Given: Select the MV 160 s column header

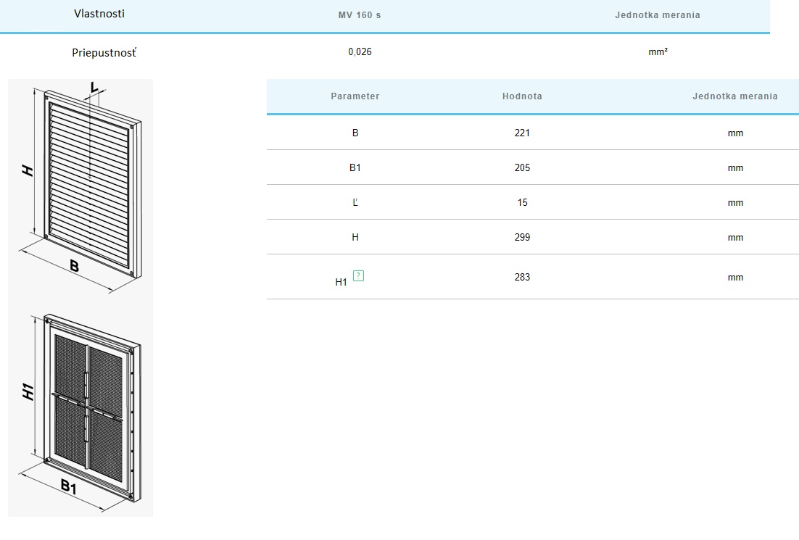Looking at the screenshot, I should click(360, 15).
